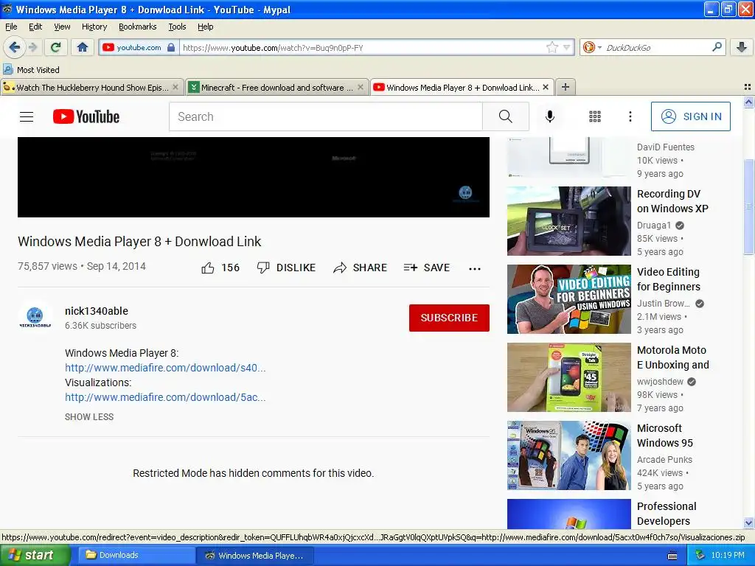The width and height of the screenshot is (755, 566).
Task: Bookmark this page with the star icon
Action: pos(552,47)
